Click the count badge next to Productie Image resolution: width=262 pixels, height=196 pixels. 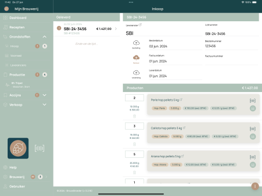pos(45,75)
